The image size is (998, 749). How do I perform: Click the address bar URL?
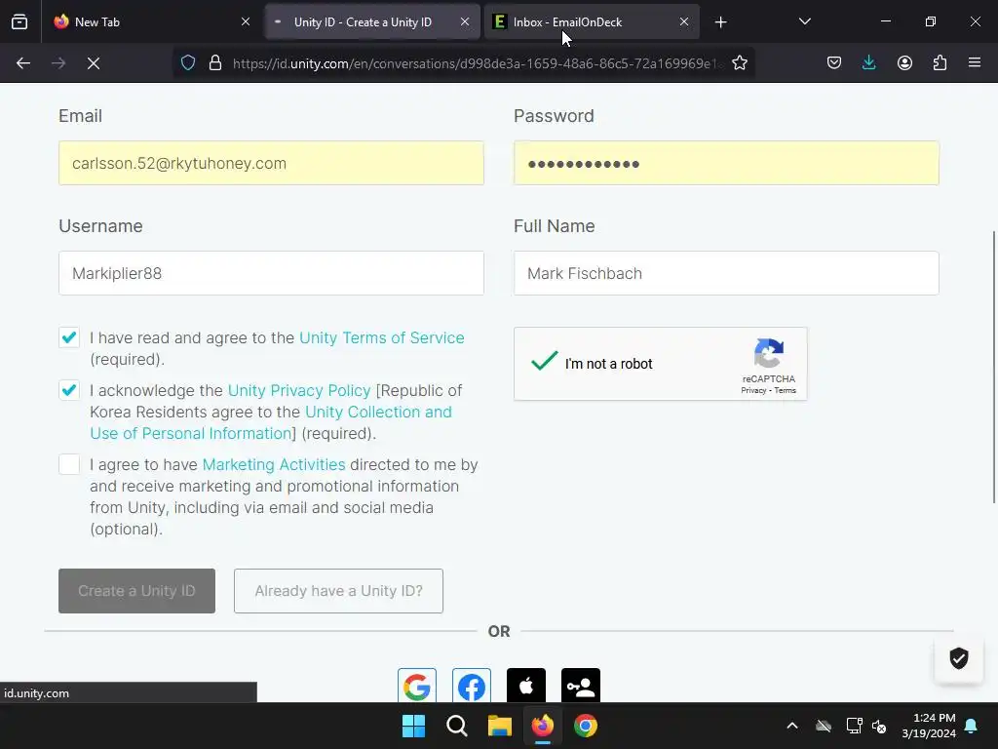[478, 63]
